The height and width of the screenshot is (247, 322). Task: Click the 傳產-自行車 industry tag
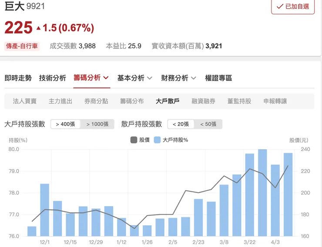click(22, 46)
